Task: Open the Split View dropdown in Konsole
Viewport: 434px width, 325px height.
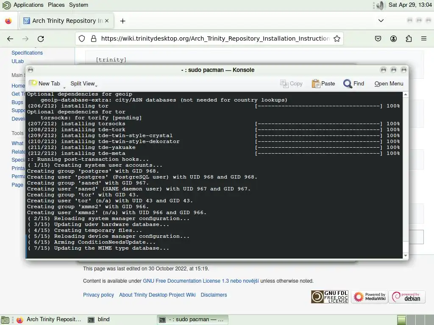Action: pyautogui.click(x=83, y=84)
